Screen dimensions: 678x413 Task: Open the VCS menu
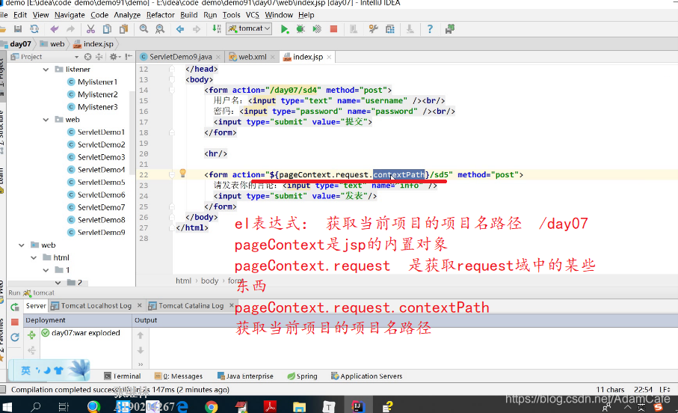(x=253, y=15)
